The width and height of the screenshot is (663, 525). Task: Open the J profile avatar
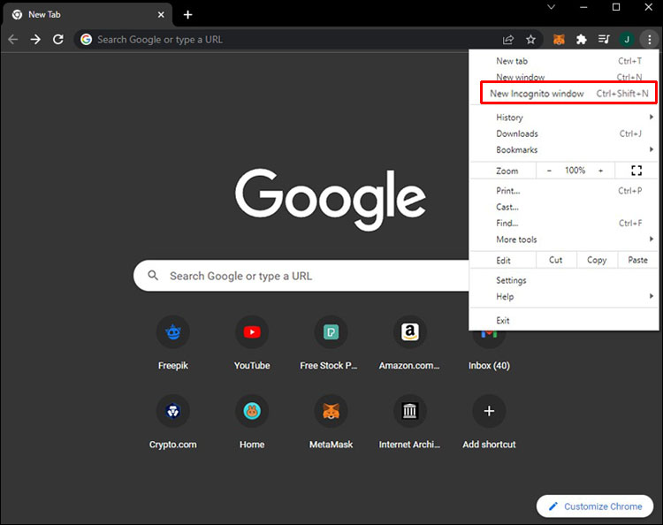coord(627,40)
